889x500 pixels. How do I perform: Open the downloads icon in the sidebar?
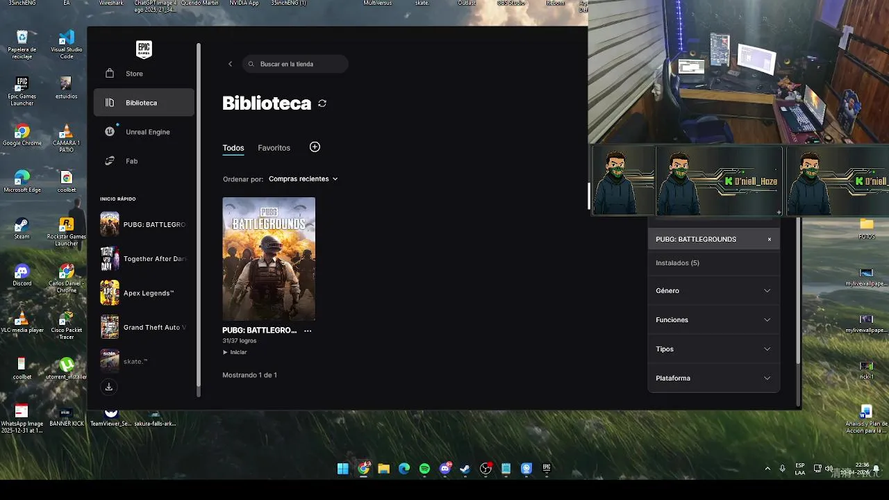click(x=109, y=387)
